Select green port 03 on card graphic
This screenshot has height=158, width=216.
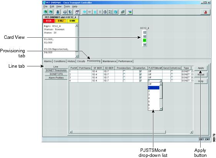pyautogui.click(x=145, y=40)
